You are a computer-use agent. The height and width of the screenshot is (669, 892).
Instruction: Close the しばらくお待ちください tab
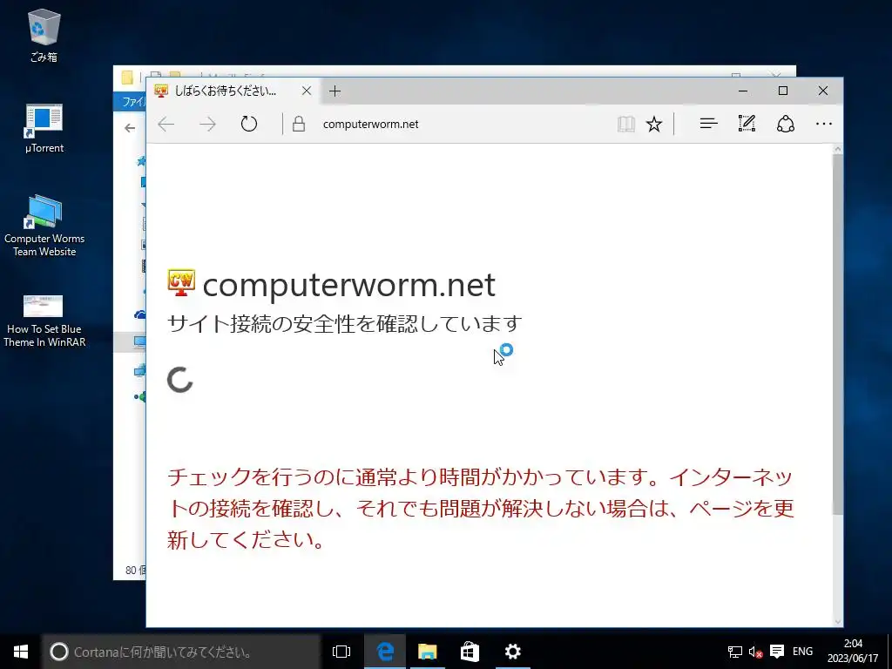(x=306, y=91)
